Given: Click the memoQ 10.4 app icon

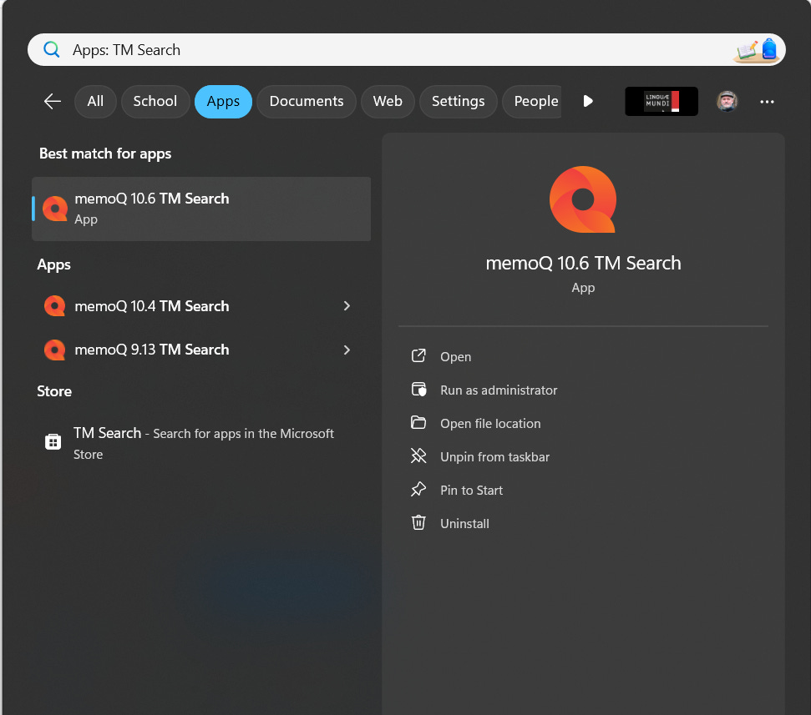Looking at the screenshot, I should click(x=54, y=306).
